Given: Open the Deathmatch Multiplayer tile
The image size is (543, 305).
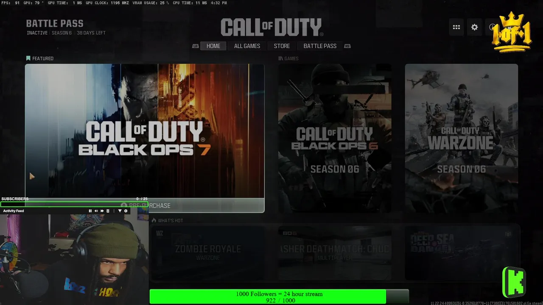Looking at the screenshot, I should (335, 252).
